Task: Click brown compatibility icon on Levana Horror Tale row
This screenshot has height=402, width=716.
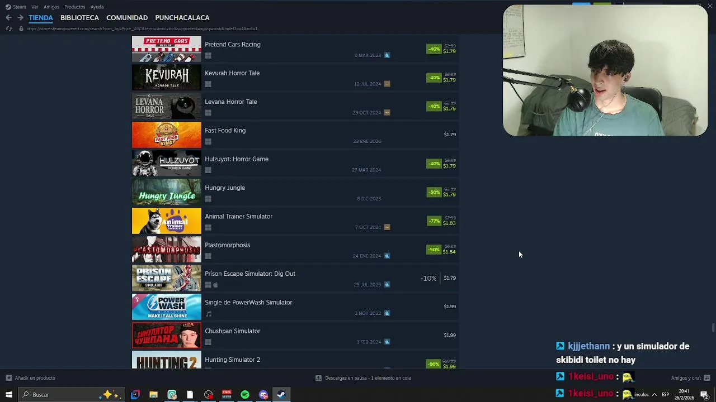Action: (387, 112)
